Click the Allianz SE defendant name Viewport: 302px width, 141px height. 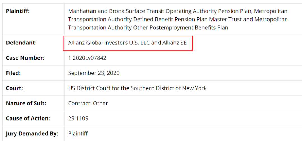tap(174, 43)
